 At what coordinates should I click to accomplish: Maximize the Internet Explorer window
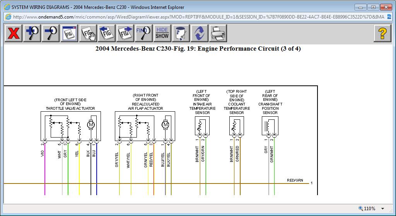373,7
